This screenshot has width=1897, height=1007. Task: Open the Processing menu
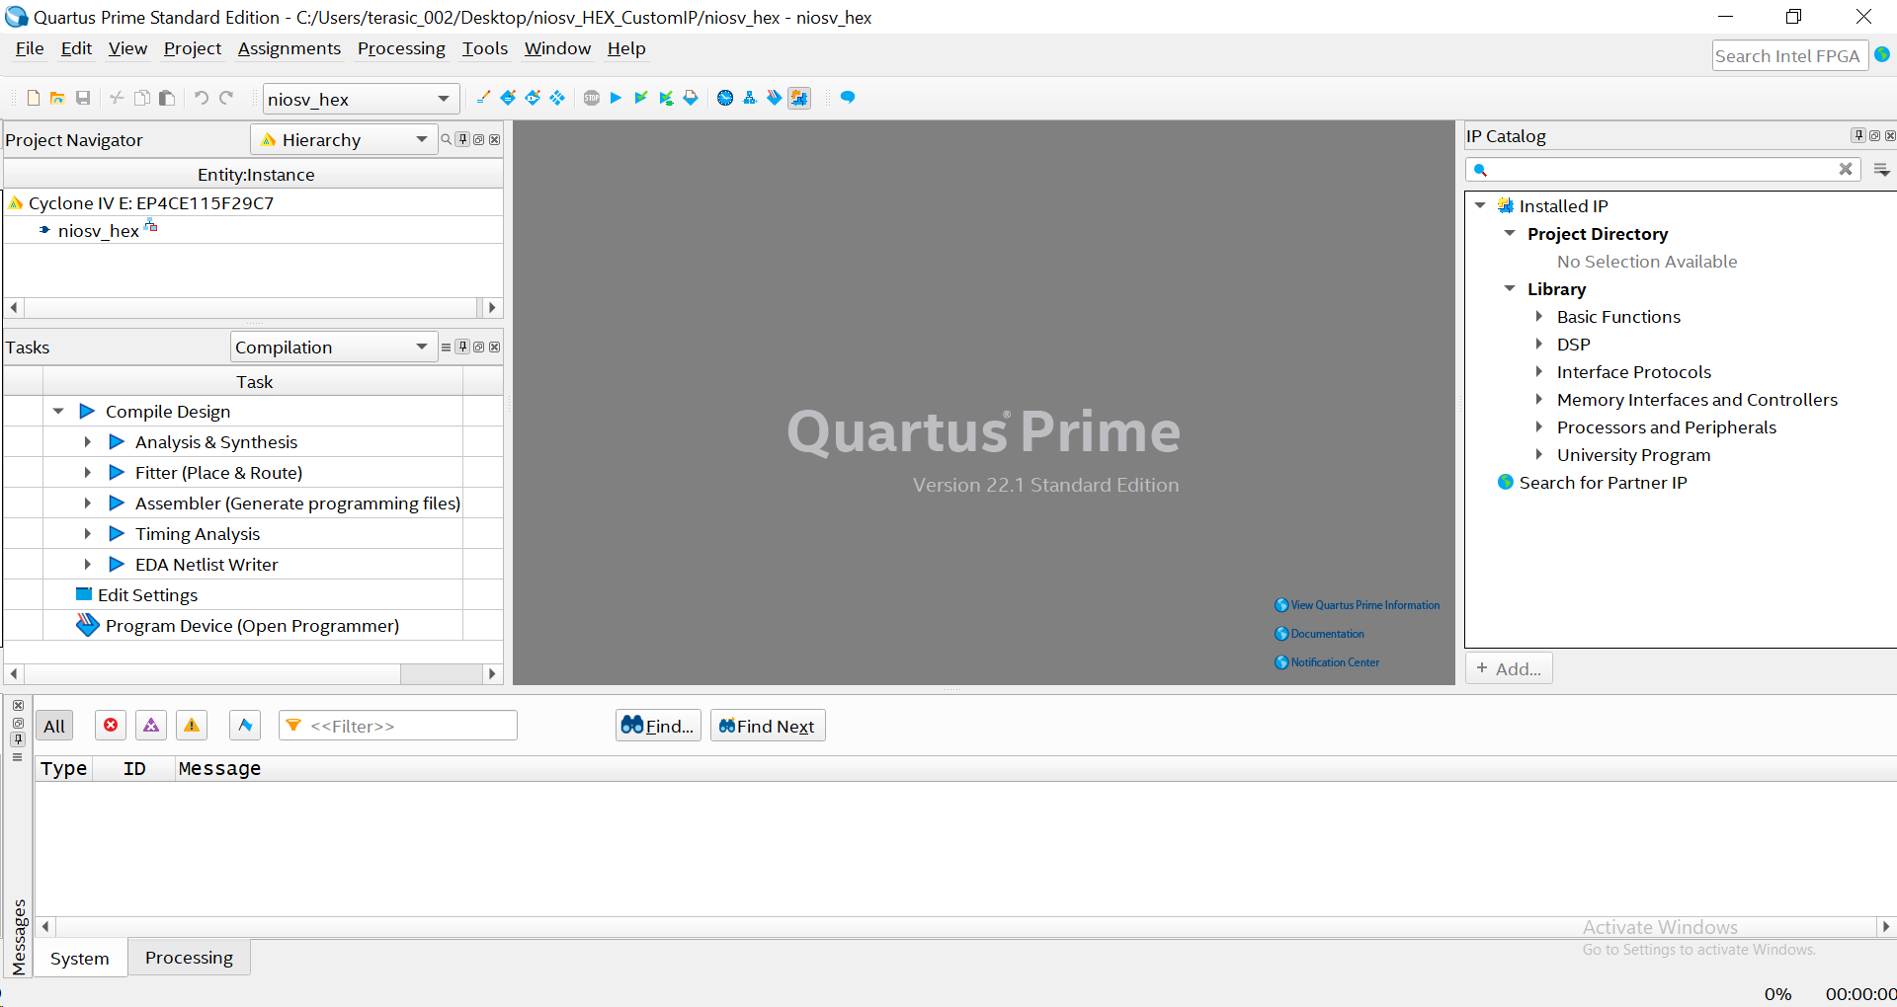401,48
